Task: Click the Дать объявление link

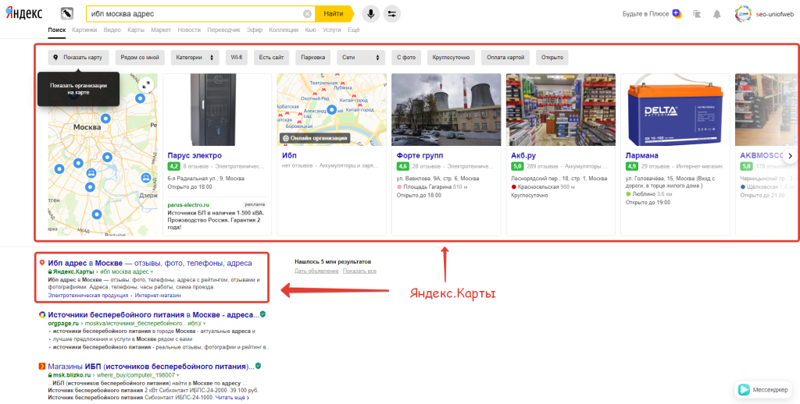Action: [x=316, y=271]
